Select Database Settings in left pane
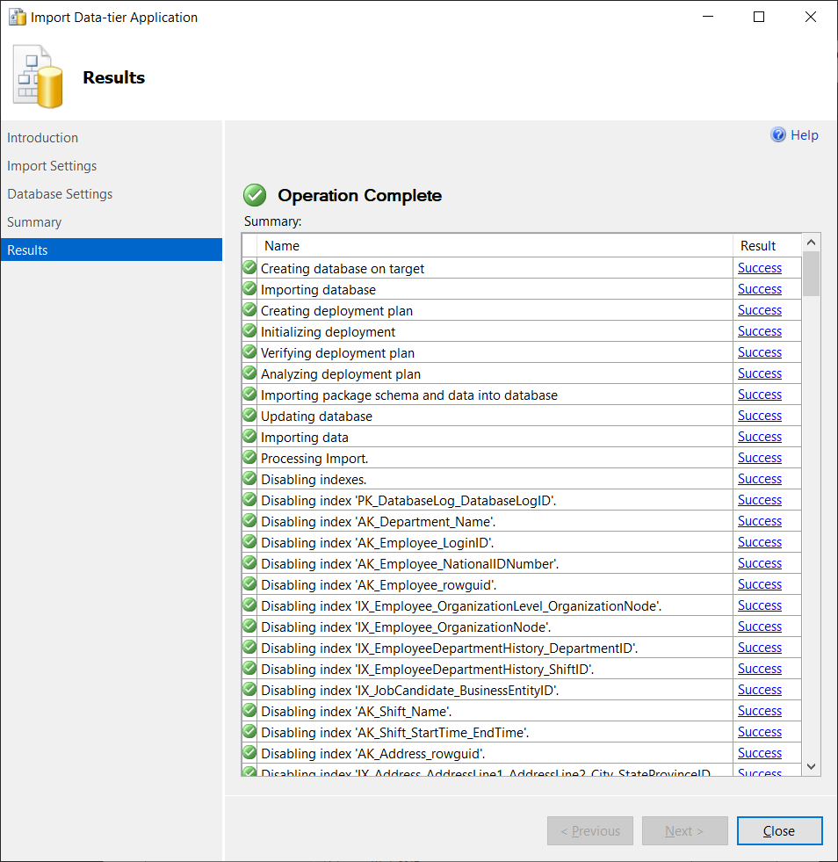Screen dimensions: 838x862 point(60,194)
